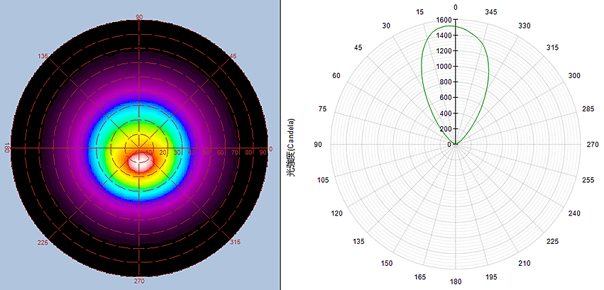Select the 1600 radial tick label
This screenshot has width=604, height=290.
[x=444, y=21]
